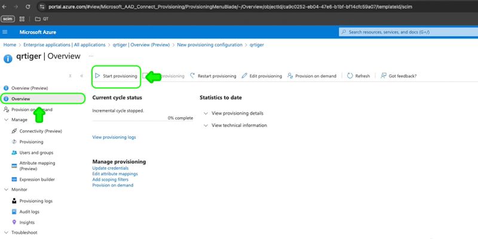Click the Add scoping filters link
Image resolution: width=478 pixels, height=239 pixels.
point(111,180)
